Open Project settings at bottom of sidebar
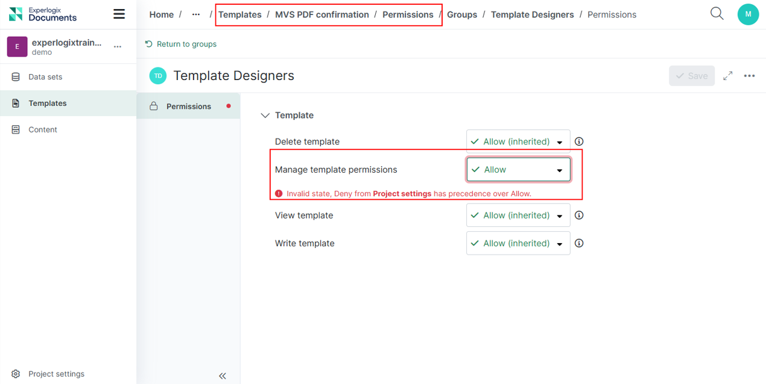This screenshot has height=384, width=766. [56, 374]
